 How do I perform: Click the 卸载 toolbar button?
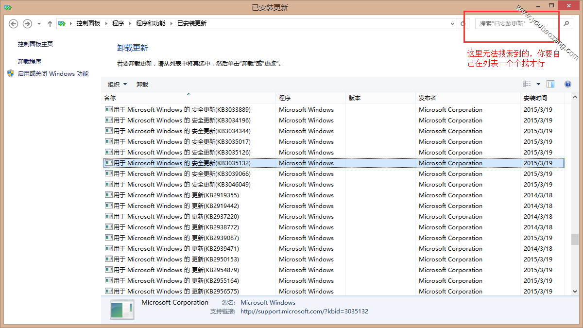point(142,84)
